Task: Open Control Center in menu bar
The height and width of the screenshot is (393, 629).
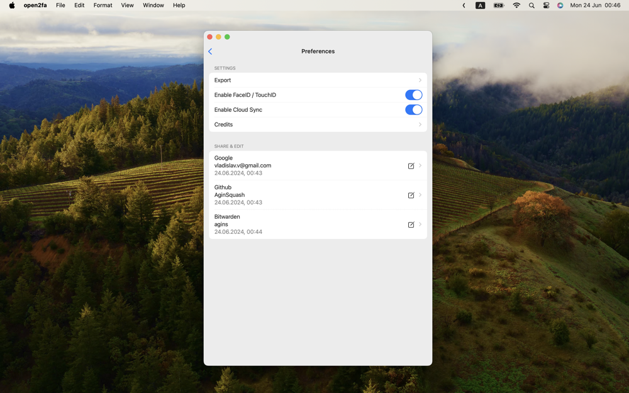Action: [x=546, y=5]
